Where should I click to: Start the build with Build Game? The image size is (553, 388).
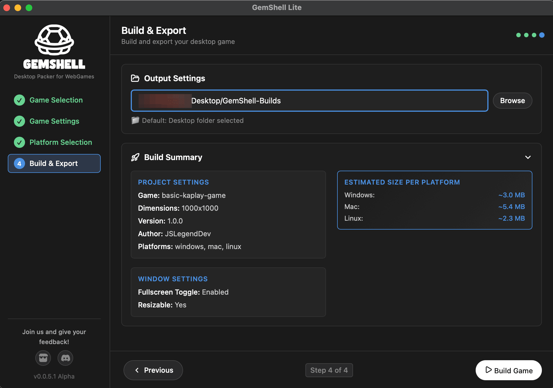click(508, 370)
